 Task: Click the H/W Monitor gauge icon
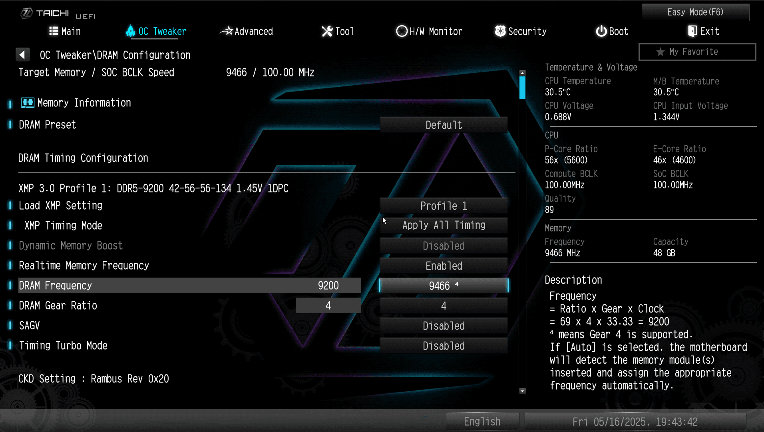[402, 31]
